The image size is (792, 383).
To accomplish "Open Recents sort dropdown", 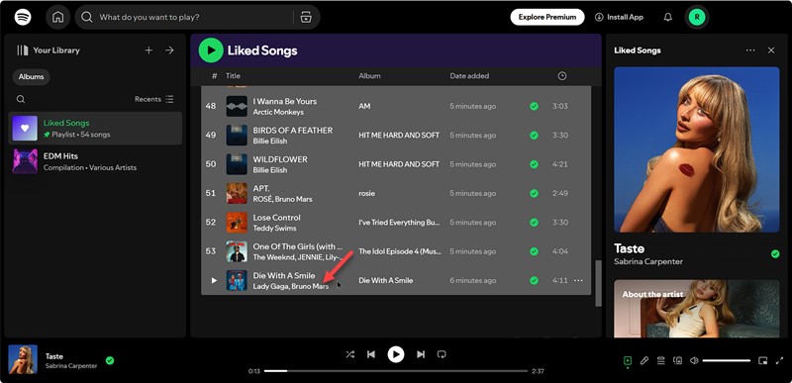I will (154, 99).
